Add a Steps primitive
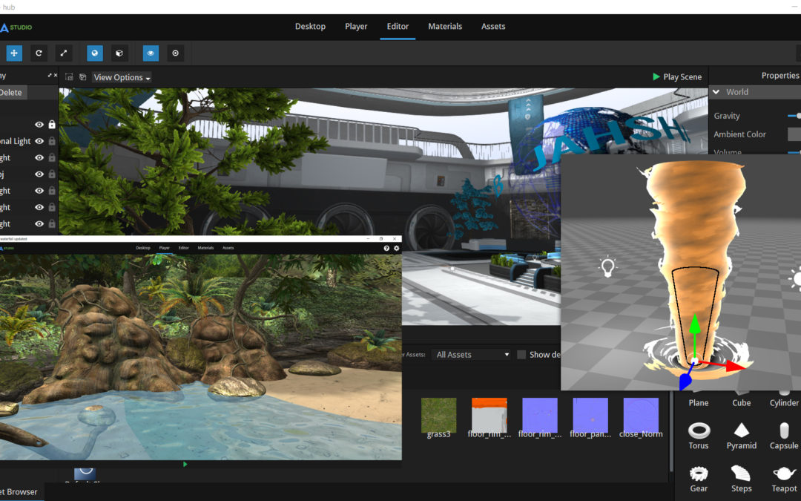 coord(741,479)
